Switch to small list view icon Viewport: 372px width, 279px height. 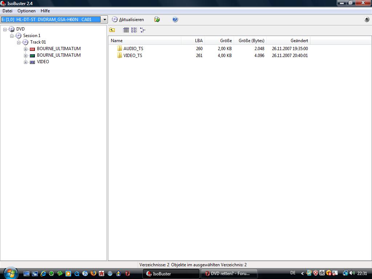pos(134,30)
